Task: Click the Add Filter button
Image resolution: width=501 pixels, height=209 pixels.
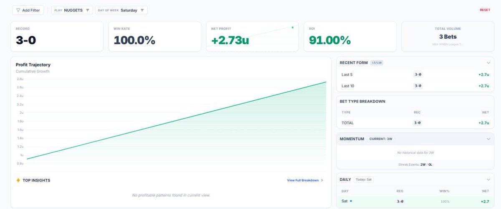Action: pos(28,10)
